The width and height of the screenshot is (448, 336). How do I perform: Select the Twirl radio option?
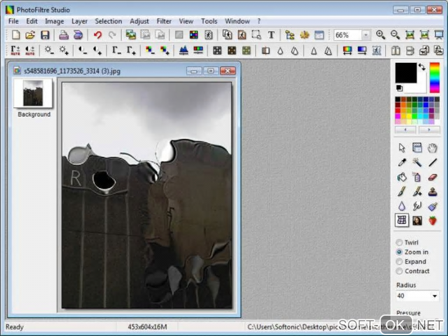(x=399, y=242)
